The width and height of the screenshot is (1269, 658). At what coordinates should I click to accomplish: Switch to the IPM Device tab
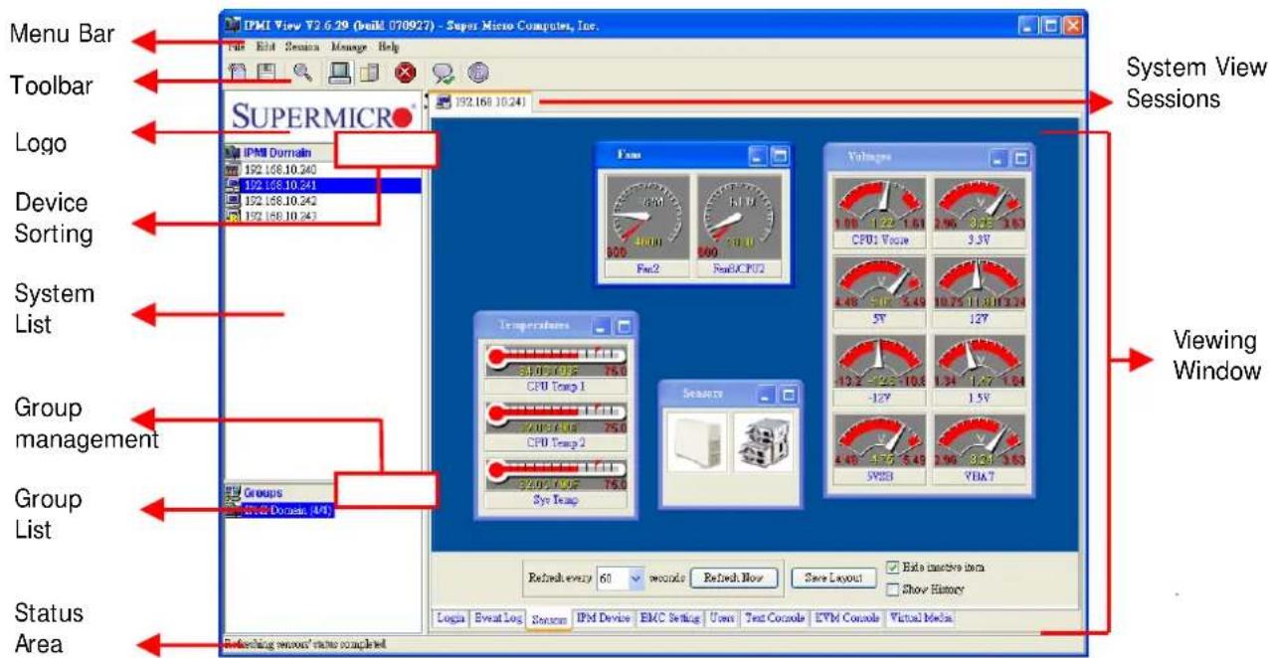pos(604,617)
